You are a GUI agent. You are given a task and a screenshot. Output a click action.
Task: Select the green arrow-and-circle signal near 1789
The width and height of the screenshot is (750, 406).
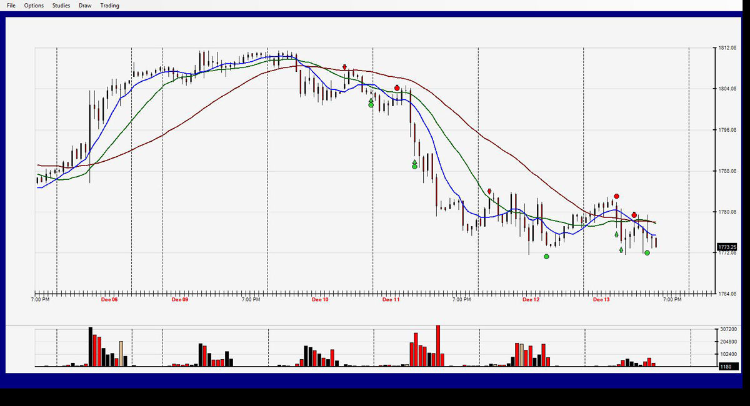(414, 164)
